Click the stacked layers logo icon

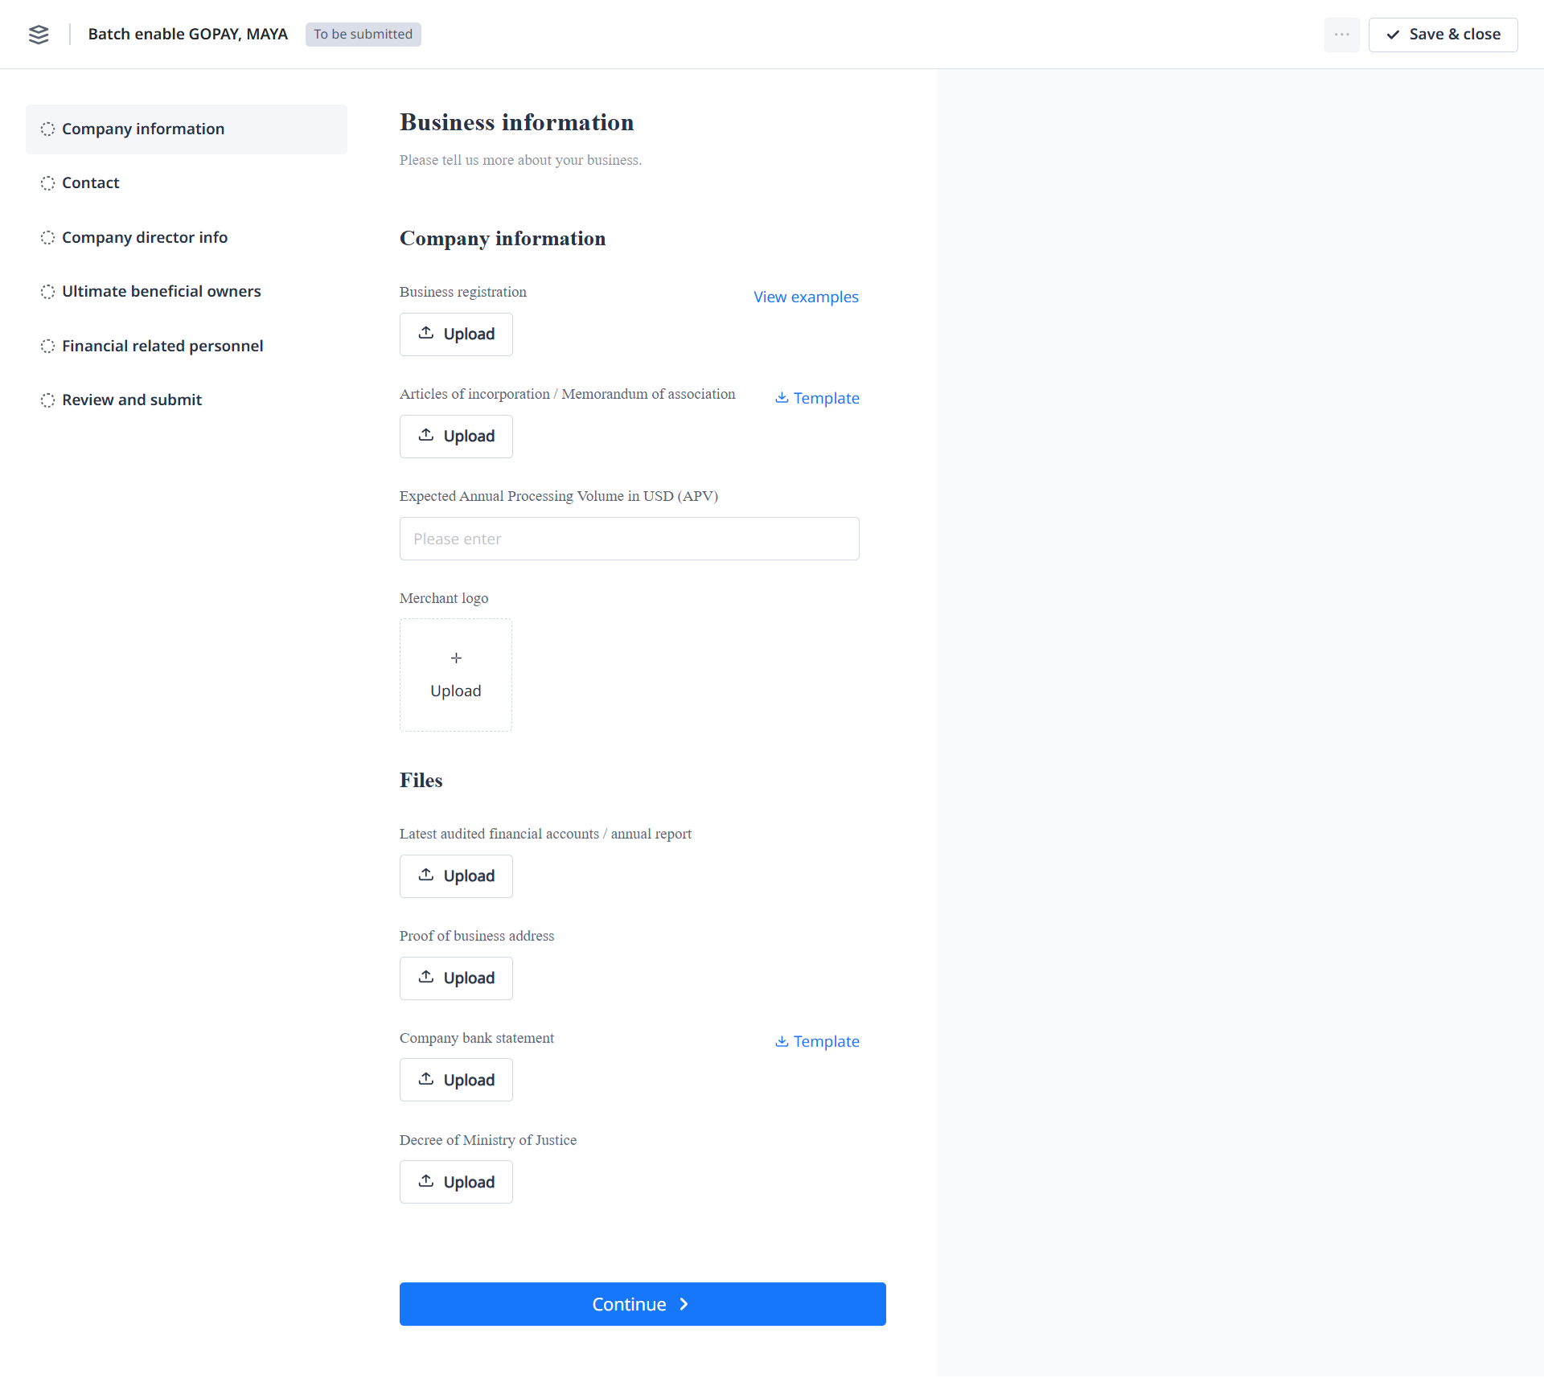[39, 35]
